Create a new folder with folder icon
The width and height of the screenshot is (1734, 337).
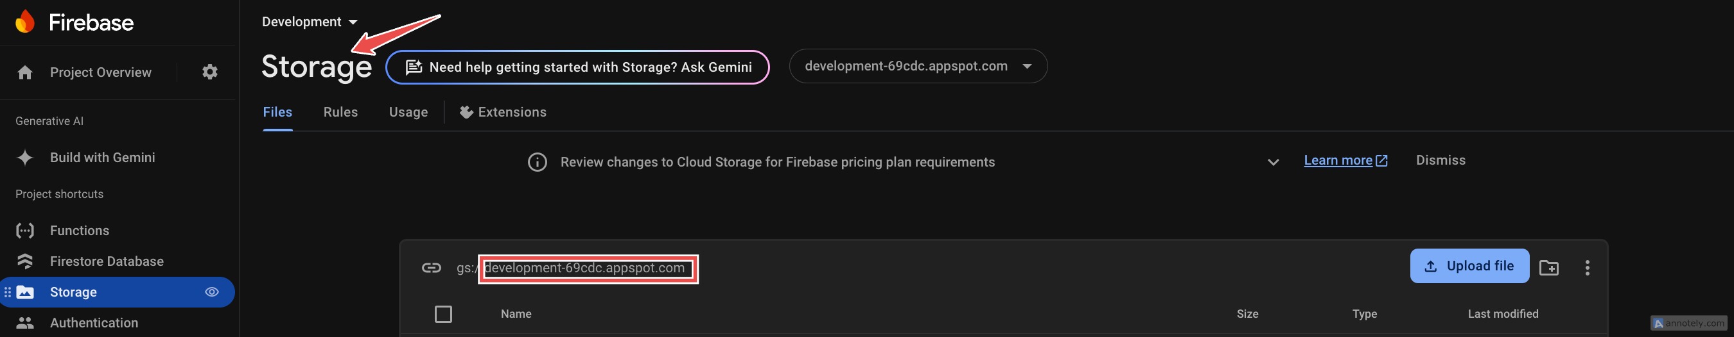(1549, 267)
